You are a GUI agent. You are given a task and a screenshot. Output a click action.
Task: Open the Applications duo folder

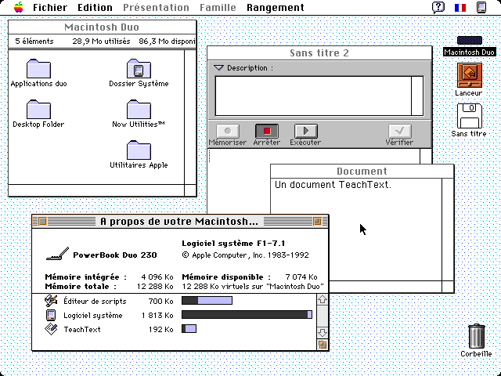coord(38,69)
